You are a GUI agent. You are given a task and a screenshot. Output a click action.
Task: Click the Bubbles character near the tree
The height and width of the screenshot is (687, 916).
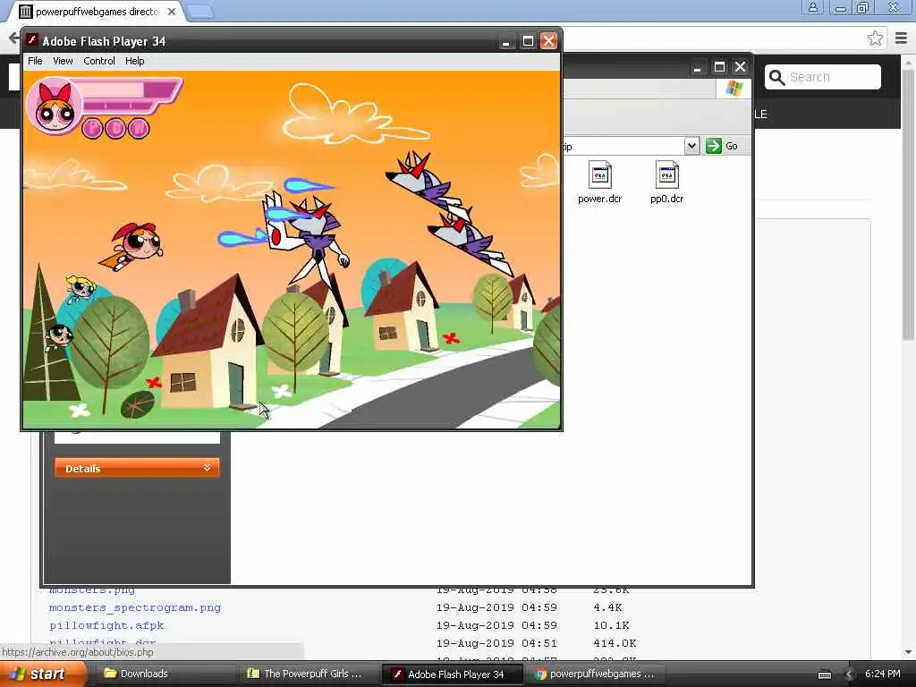[x=80, y=289]
